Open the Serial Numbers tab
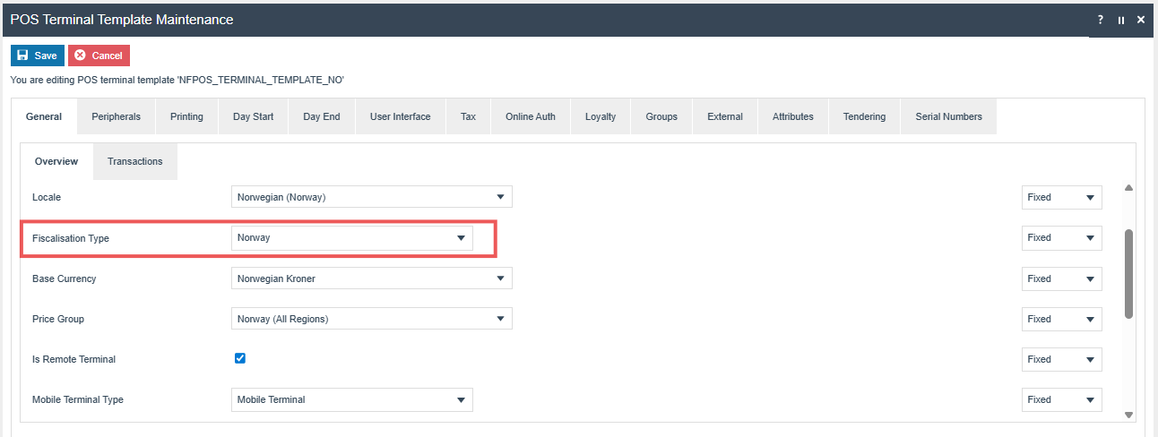The width and height of the screenshot is (1158, 437). [x=948, y=116]
